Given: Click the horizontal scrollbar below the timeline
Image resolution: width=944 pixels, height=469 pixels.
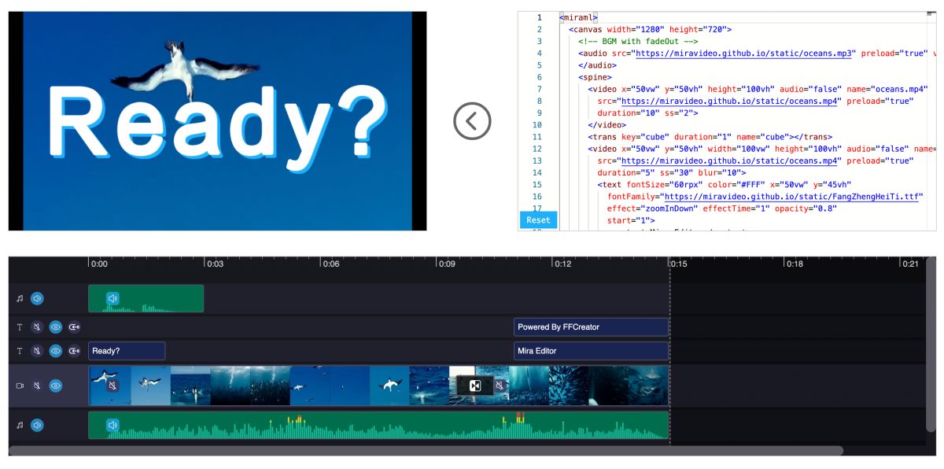Looking at the screenshot, I should [x=426, y=451].
